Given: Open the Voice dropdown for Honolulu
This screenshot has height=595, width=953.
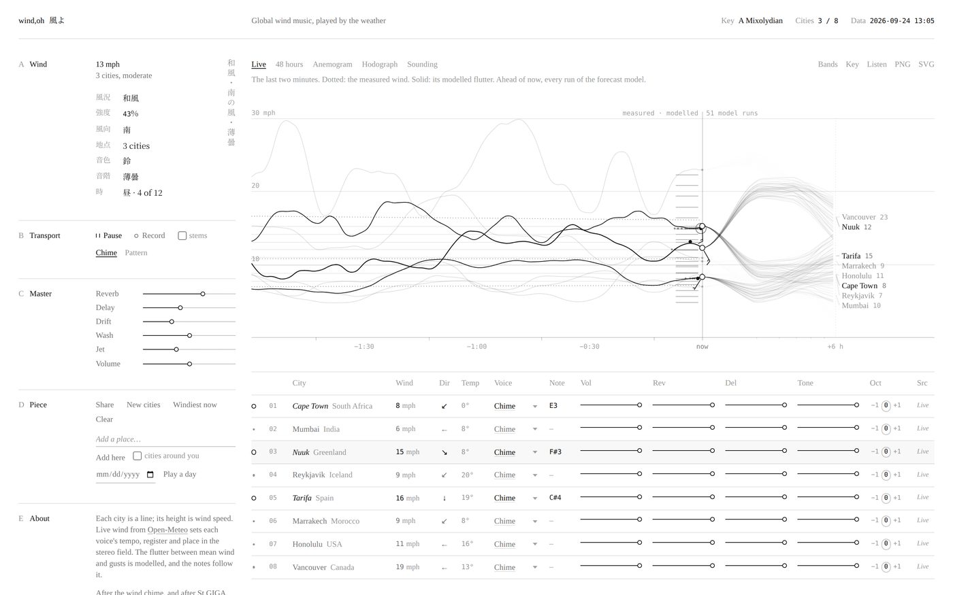Looking at the screenshot, I should 516,544.
